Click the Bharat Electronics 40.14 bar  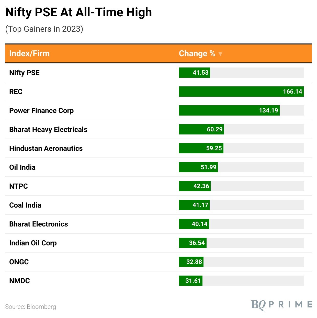194,224
